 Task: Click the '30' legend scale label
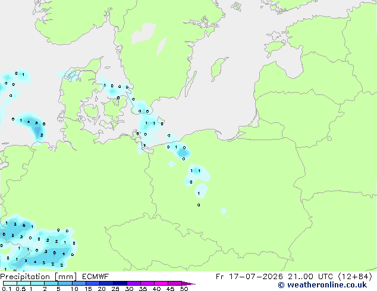[x=129, y=289]
